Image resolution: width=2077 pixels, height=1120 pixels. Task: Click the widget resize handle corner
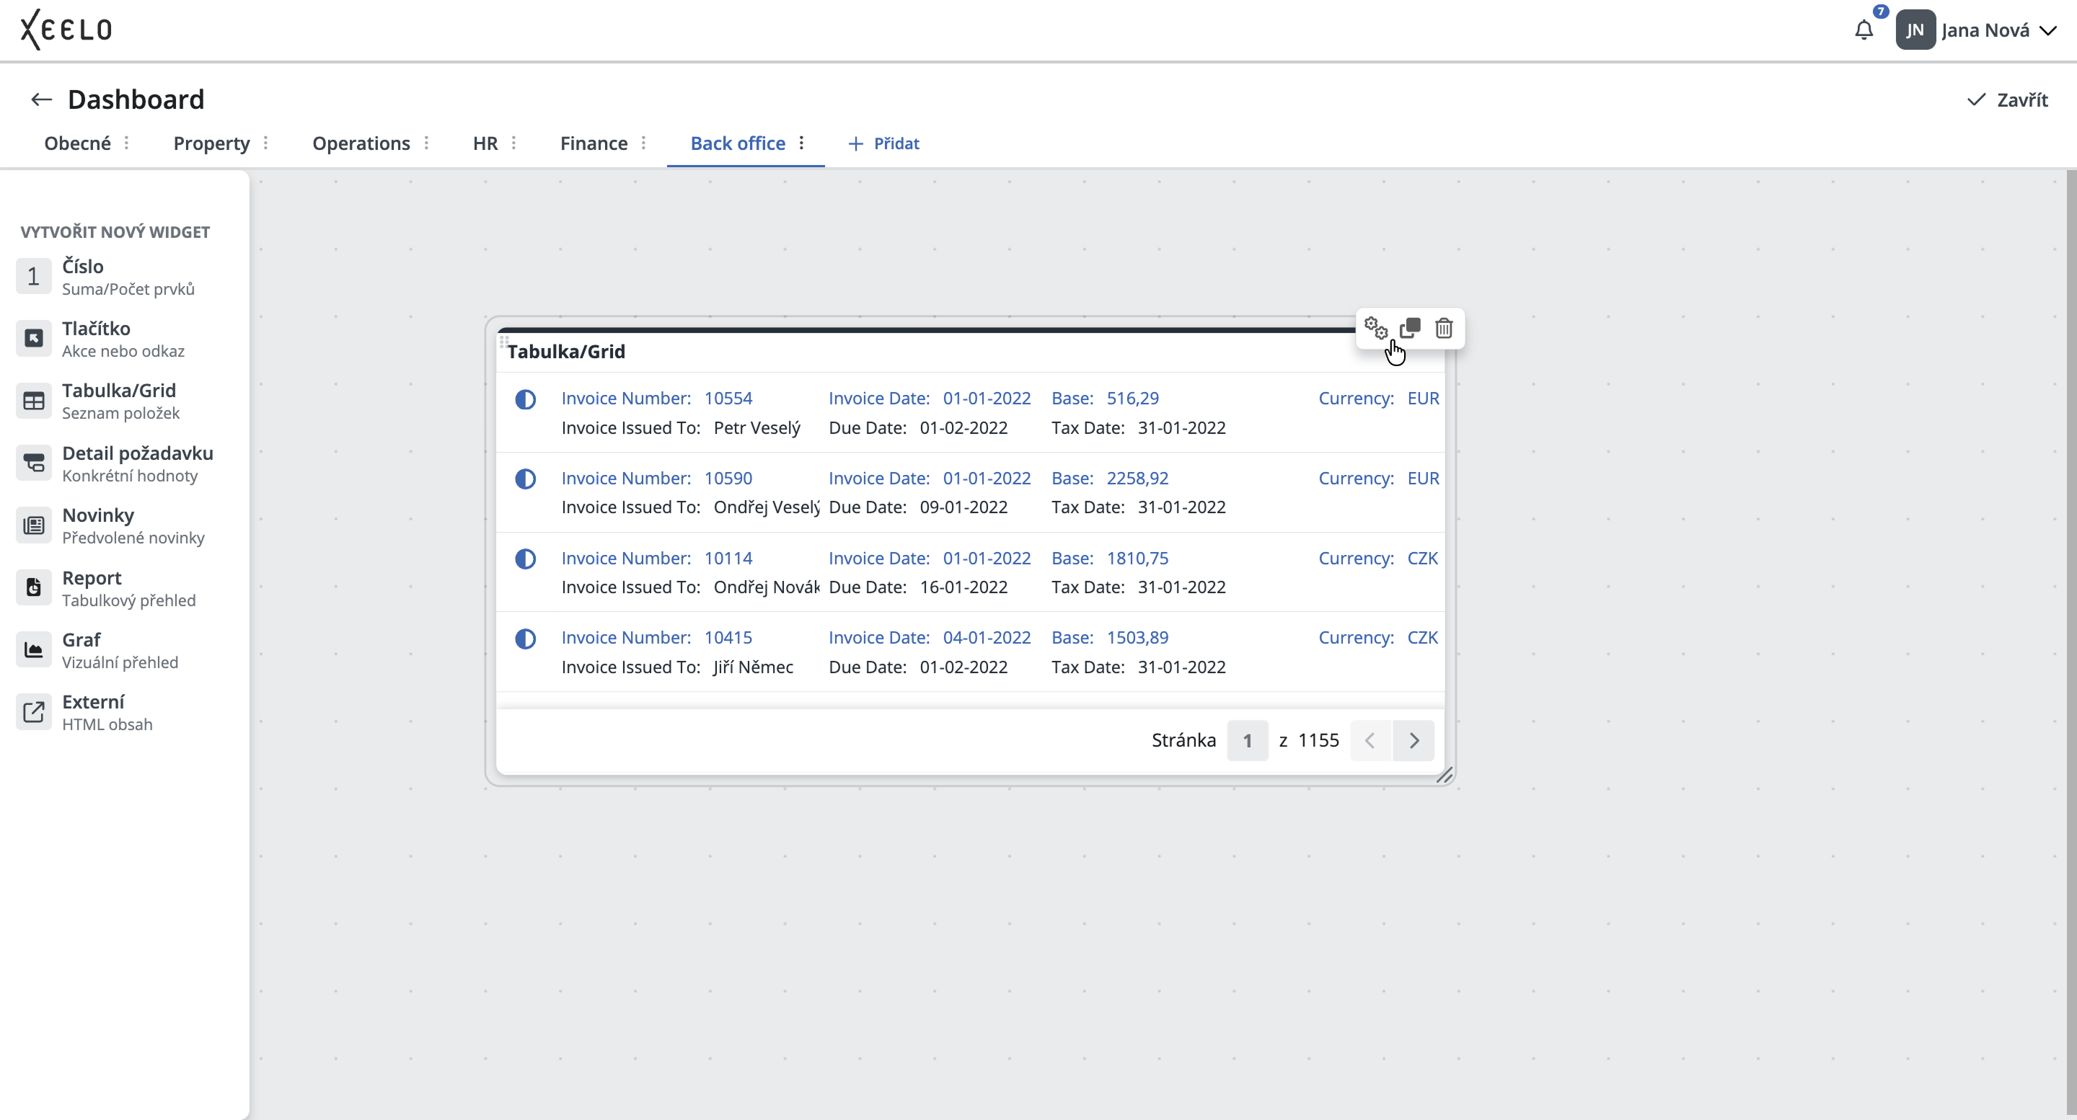tap(1444, 775)
